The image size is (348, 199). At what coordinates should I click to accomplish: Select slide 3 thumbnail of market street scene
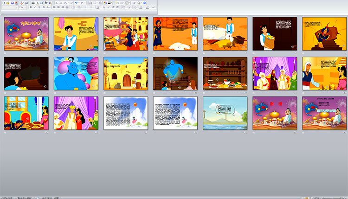click(x=126, y=34)
